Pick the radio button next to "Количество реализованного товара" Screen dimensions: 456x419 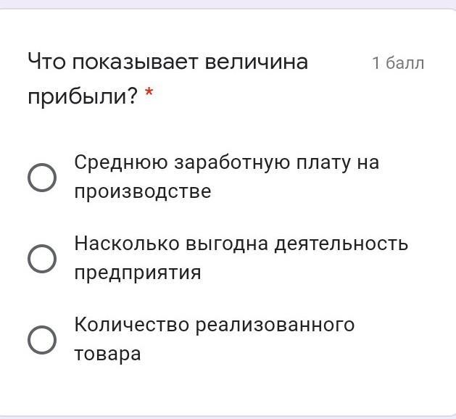click(x=42, y=339)
